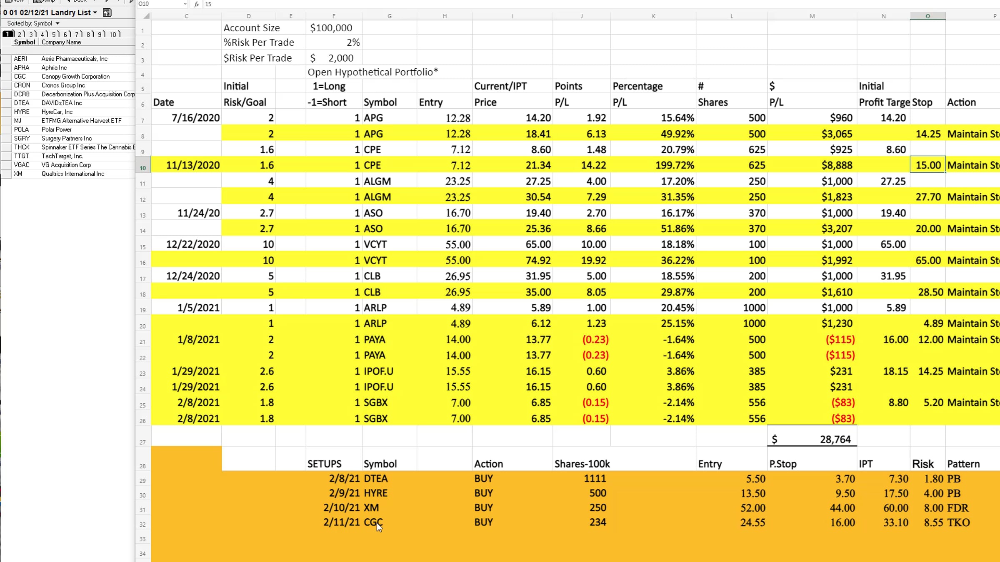The height and width of the screenshot is (562, 1000).
Task: Click the $8,888 P/L cell
Action: click(x=812, y=165)
